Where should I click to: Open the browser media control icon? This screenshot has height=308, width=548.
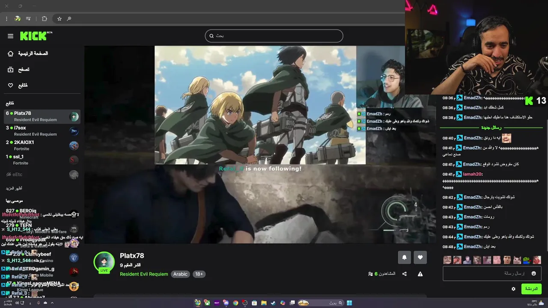coord(28,19)
